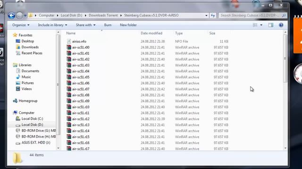Sort by Date modified column header

click(151, 33)
